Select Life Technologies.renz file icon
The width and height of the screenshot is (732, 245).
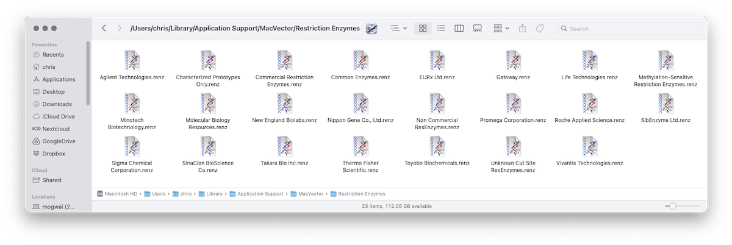click(589, 61)
